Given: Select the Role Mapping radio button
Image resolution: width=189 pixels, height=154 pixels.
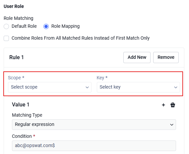Looking at the screenshot, I should click(x=46, y=26).
